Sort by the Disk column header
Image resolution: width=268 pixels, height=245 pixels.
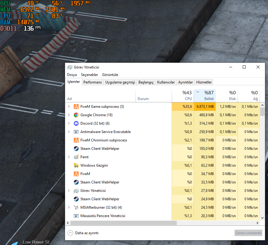pos(227,96)
